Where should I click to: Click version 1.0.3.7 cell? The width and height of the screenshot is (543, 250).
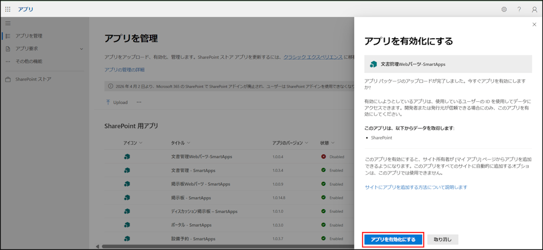[x=277, y=239]
